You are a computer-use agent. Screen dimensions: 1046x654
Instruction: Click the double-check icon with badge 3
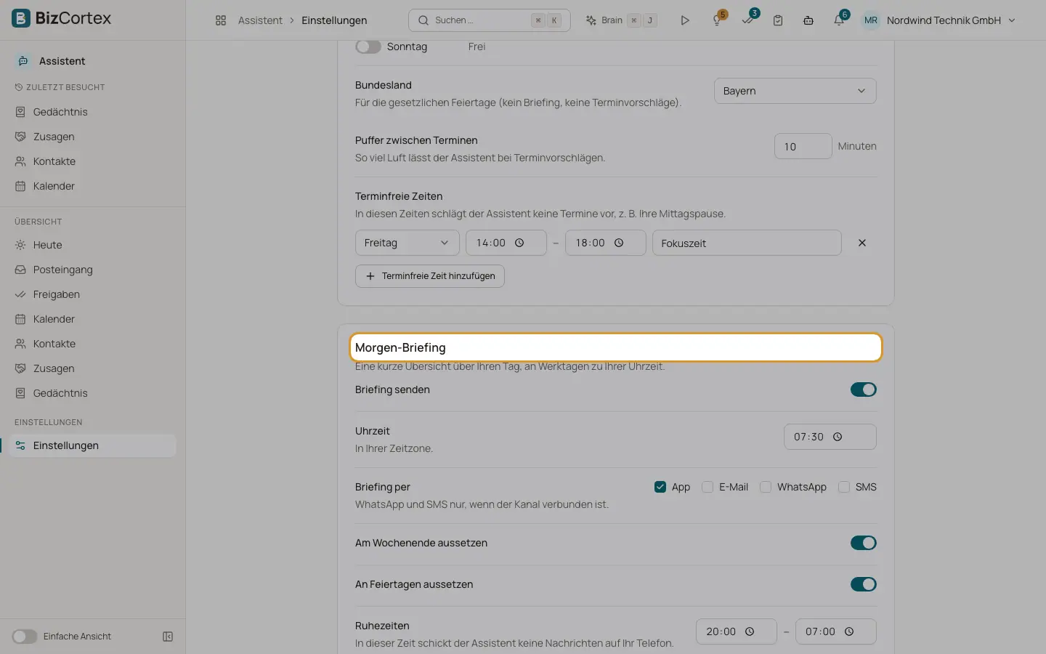(x=747, y=20)
